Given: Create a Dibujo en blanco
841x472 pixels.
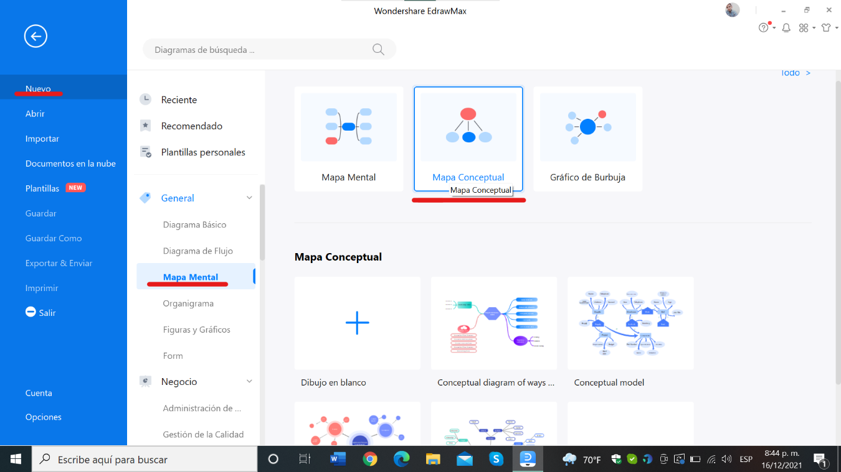Looking at the screenshot, I should click(358, 323).
